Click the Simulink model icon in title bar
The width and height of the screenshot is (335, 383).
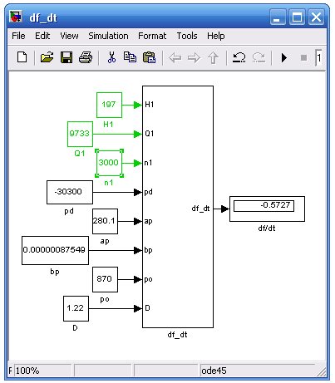[x=16, y=17]
